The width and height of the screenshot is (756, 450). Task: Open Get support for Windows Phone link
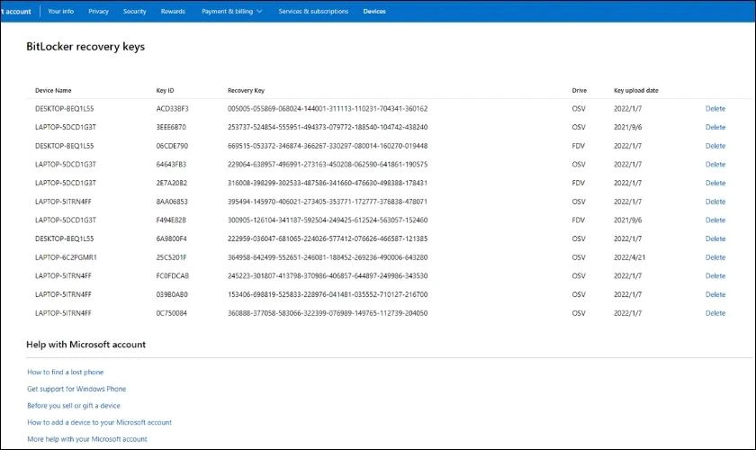[76, 389]
